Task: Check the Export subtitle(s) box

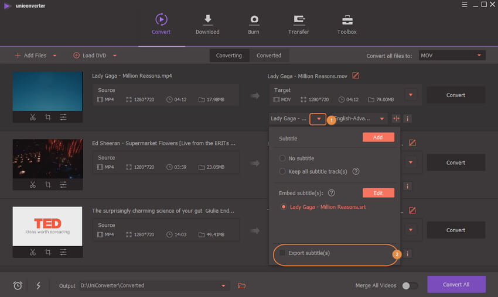Action: click(x=282, y=253)
